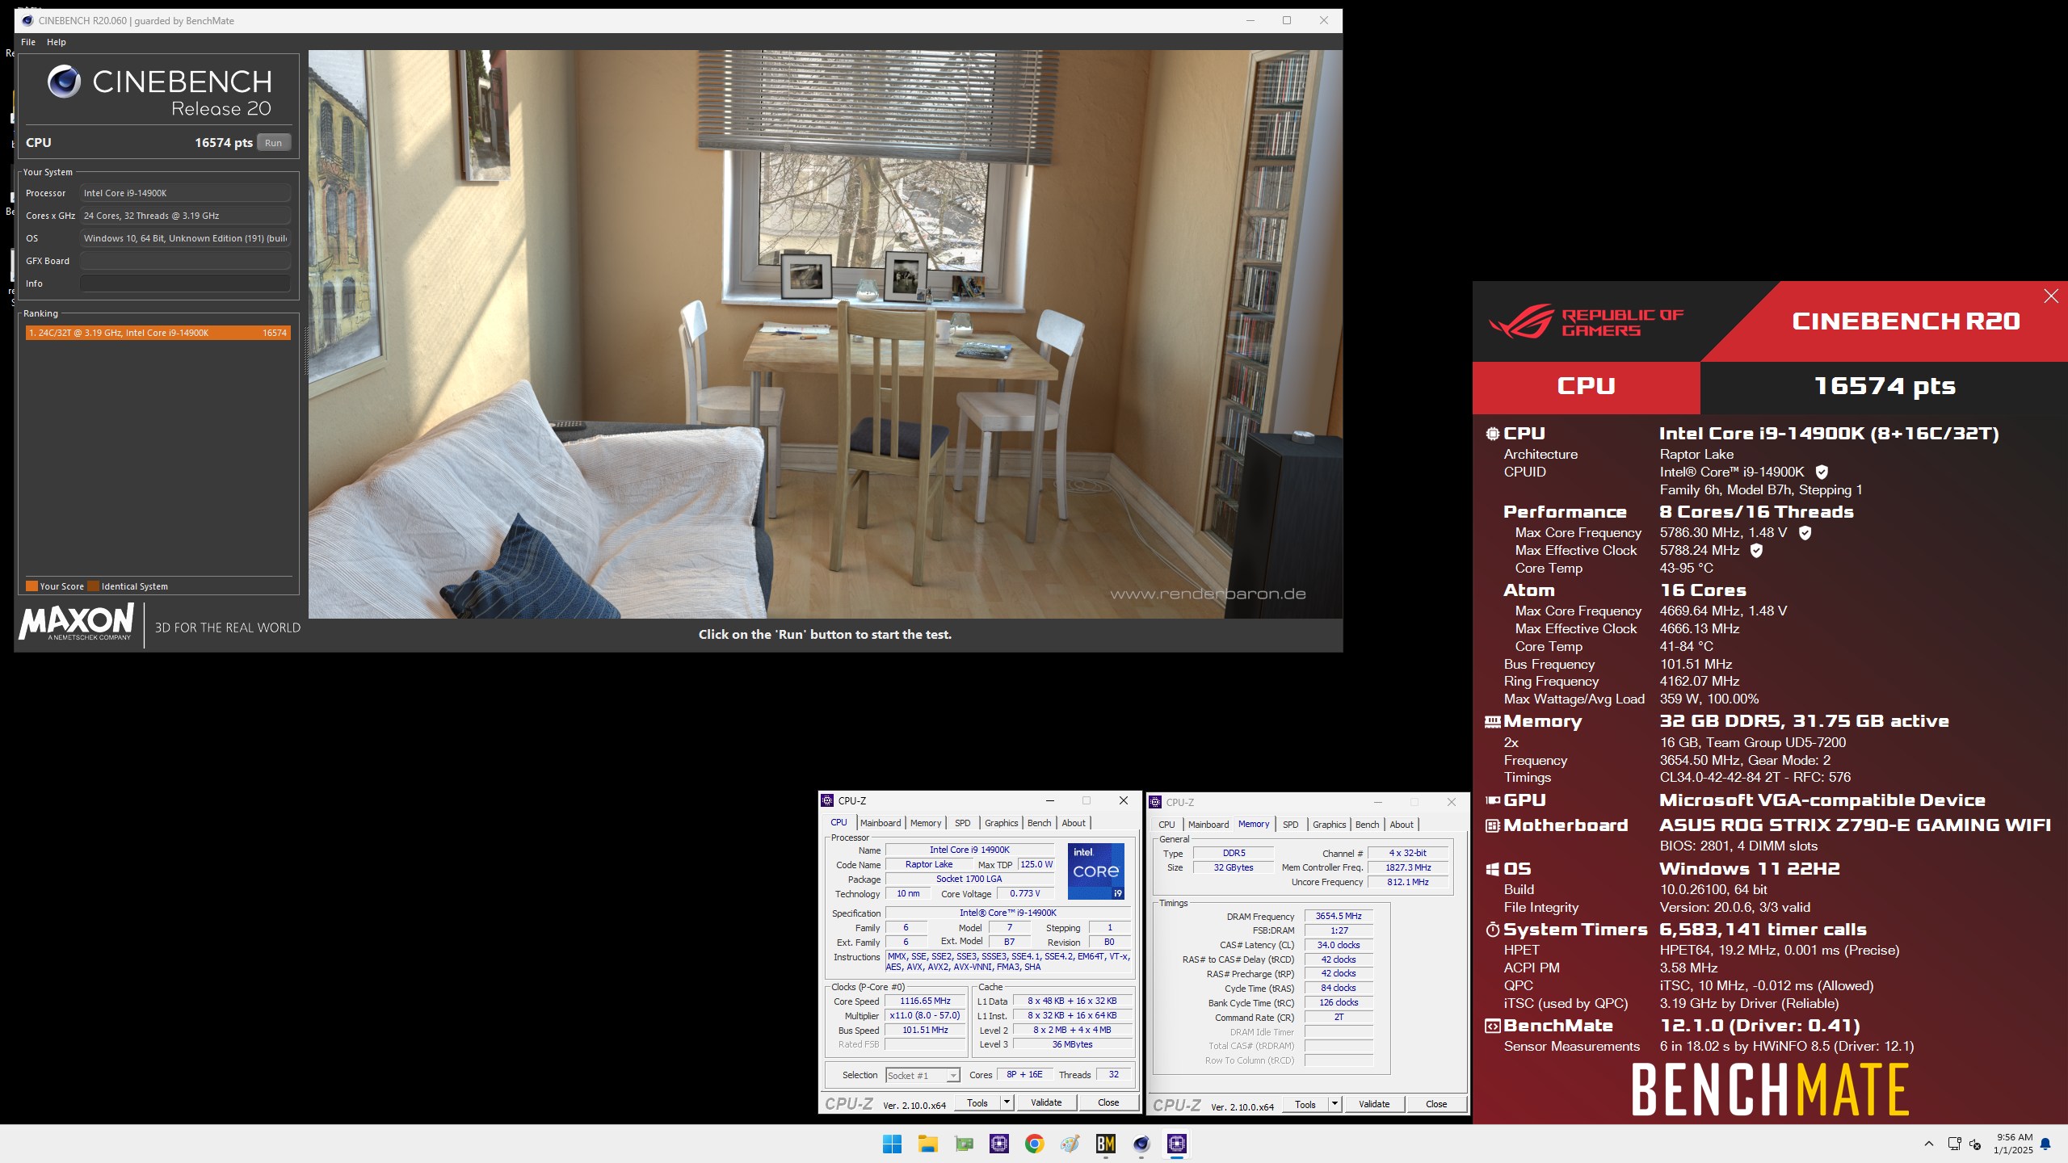The height and width of the screenshot is (1163, 2068).
Task: Run the Cinebench CPU test
Action: click(274, 143)
